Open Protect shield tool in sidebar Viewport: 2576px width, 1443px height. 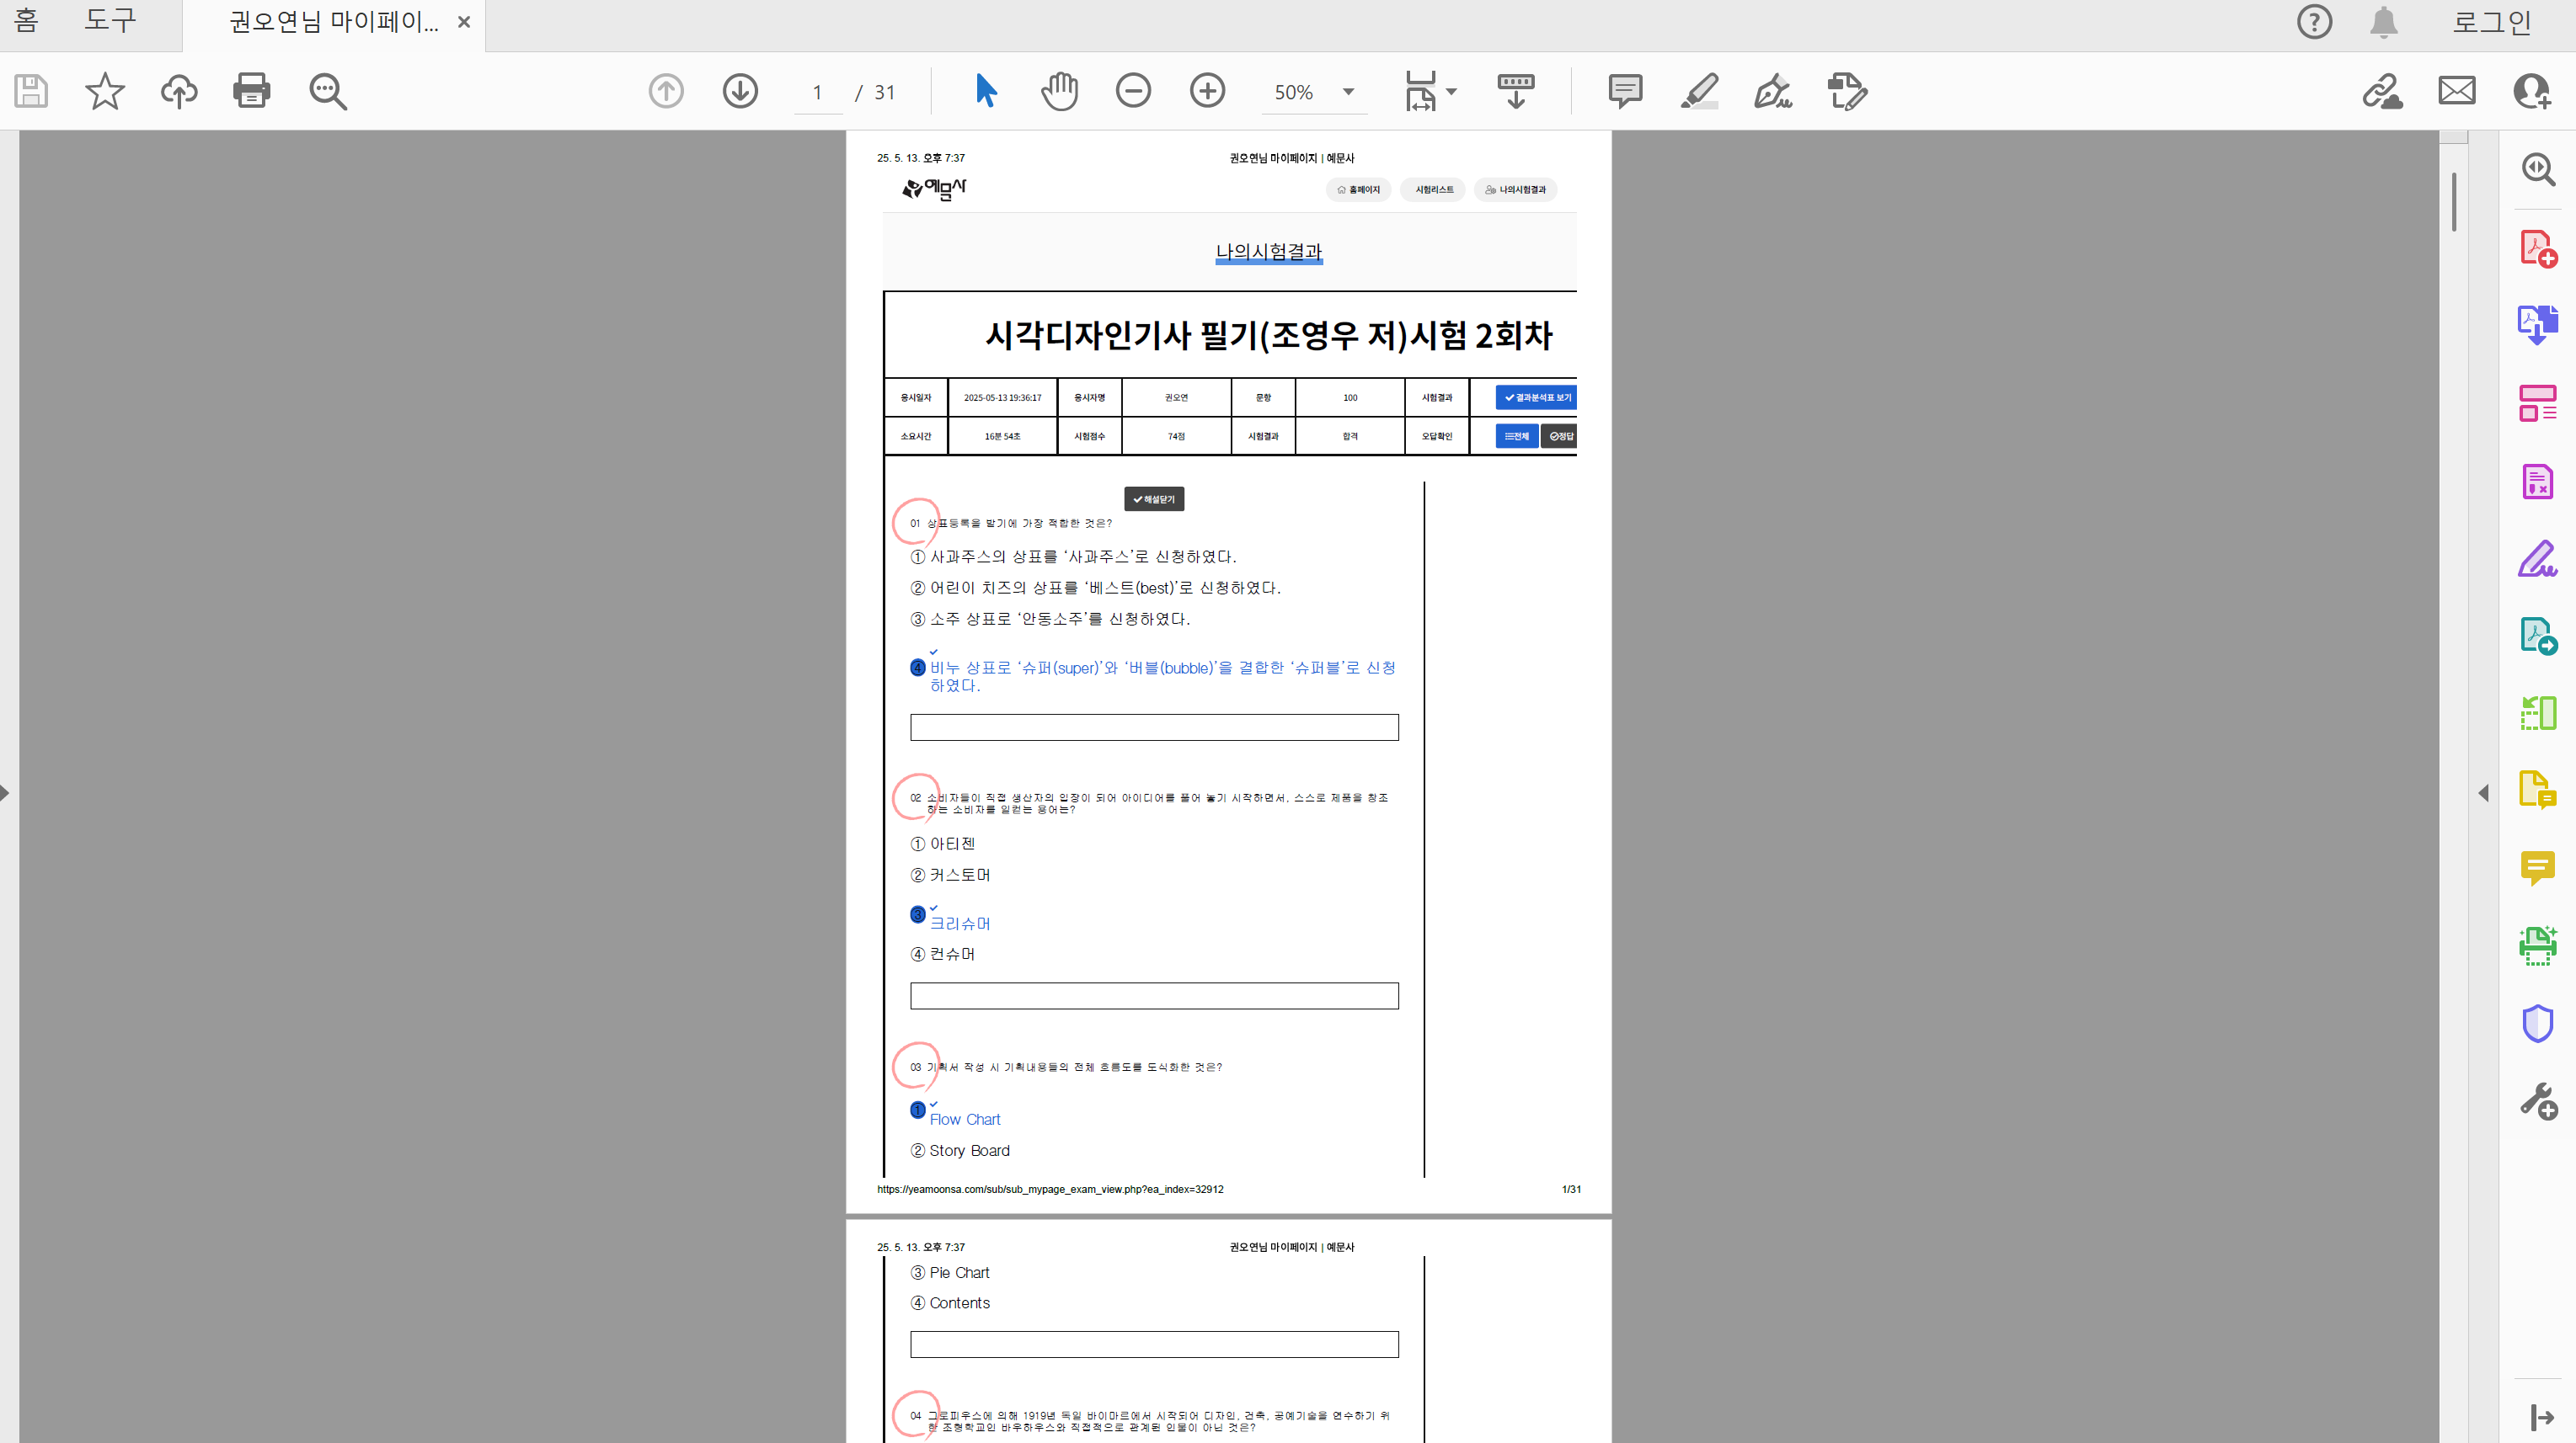point(2537,1023)
